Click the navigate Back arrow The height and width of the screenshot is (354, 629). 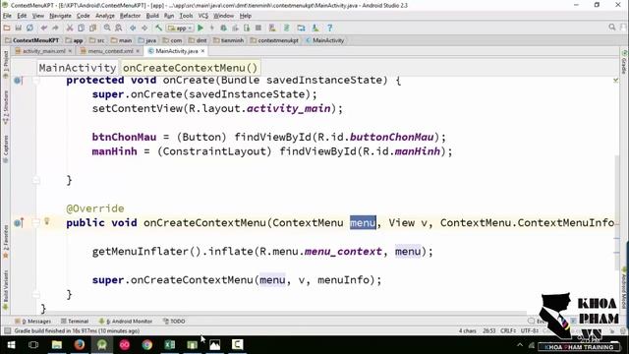[x=133, y=29]
